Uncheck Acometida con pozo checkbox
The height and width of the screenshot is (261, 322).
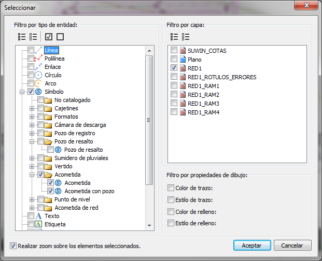50,191
